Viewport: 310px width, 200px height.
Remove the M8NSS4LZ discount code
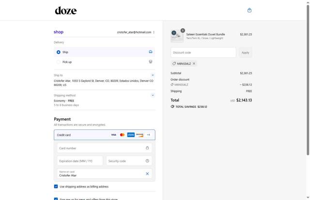point(194,63)
